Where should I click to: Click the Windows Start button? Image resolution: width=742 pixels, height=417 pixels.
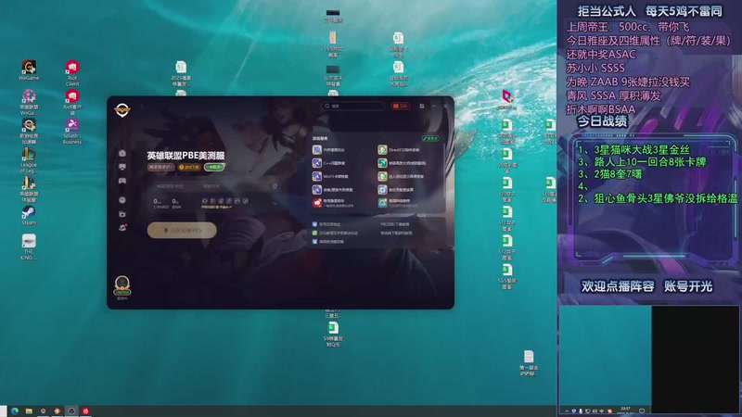pos(4,411)
